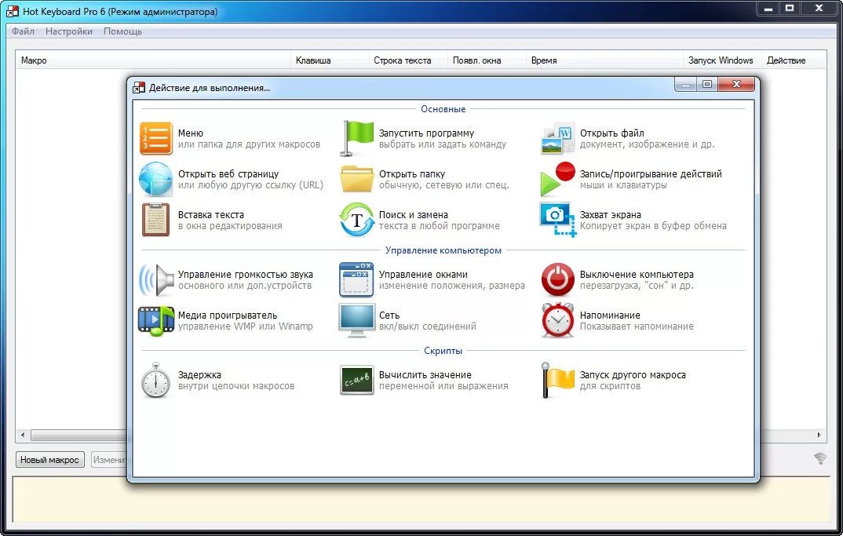This screenshot has width=843, height=536.
Task: Close the Действие для выполнения dialog
Action: coord(736,84)
